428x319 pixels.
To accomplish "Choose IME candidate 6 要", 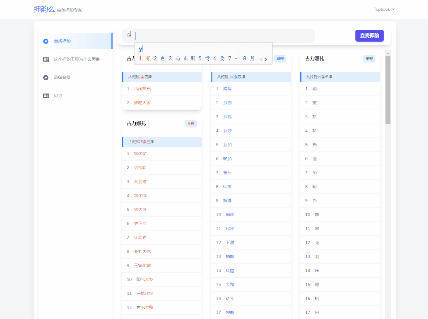I will point(219,58).
